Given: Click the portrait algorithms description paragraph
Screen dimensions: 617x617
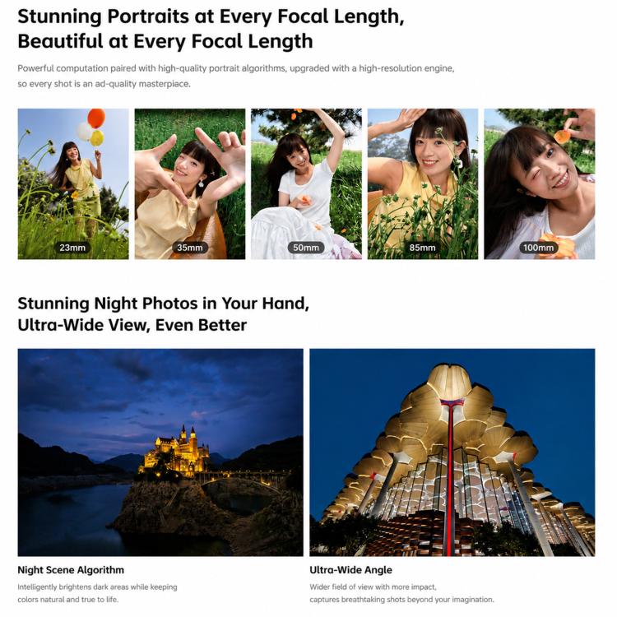Looking at the screenshot, I should pos(236,76).
